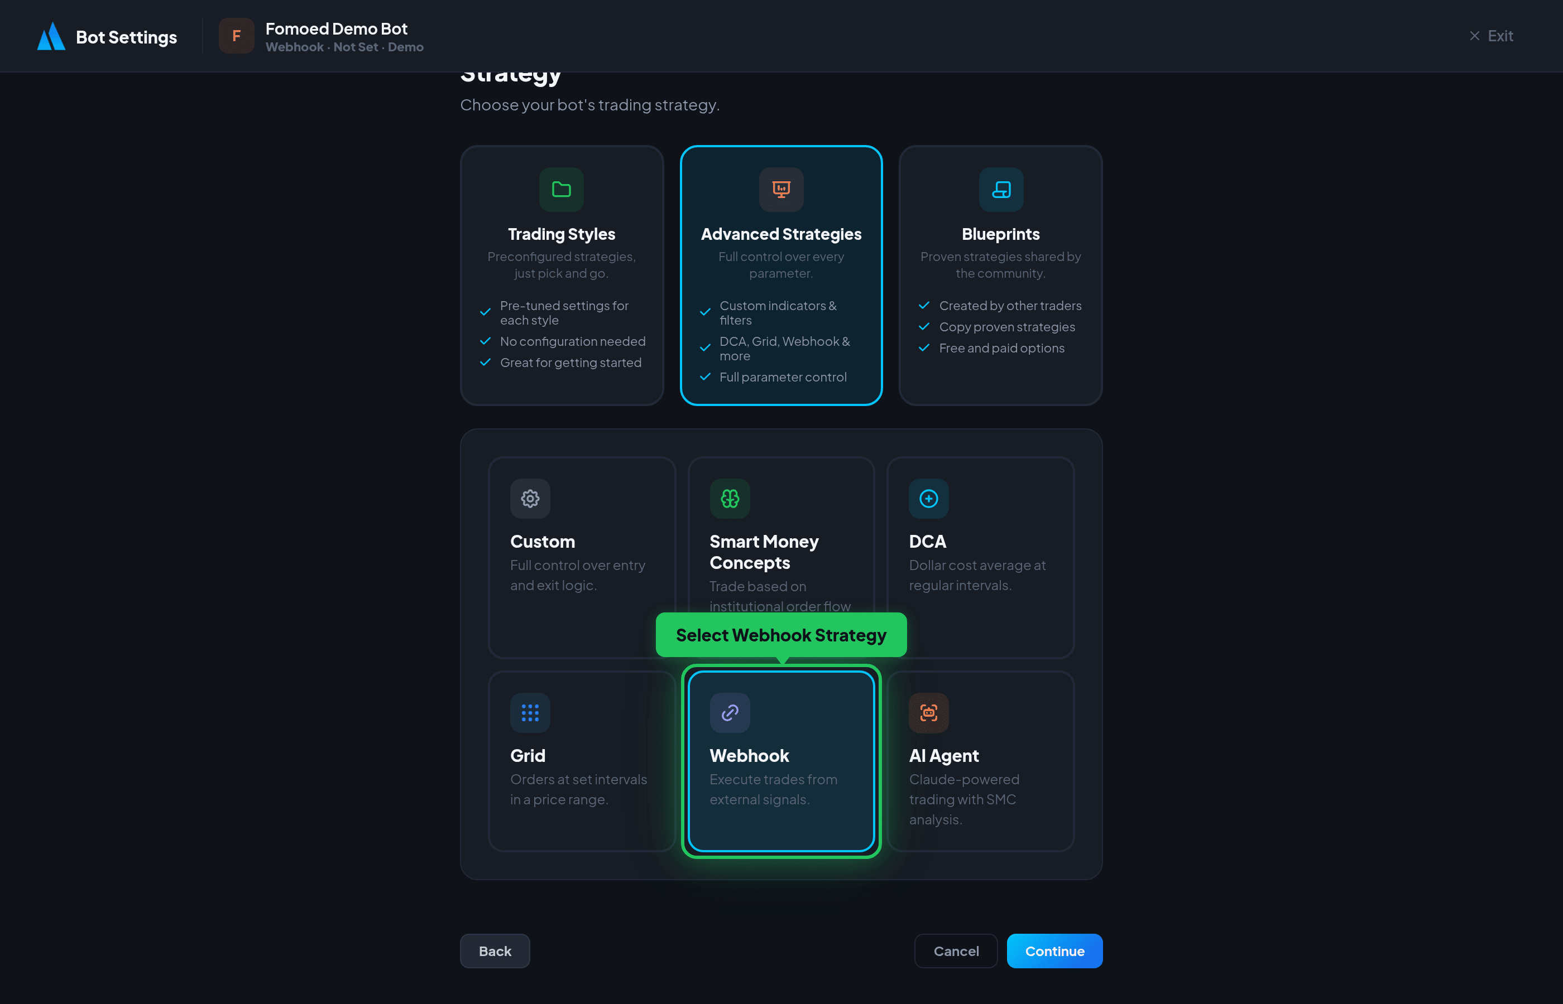Click "Full control over entry and exit logic." text
Screen dimensions: 1563x1004
coord(577,576)
